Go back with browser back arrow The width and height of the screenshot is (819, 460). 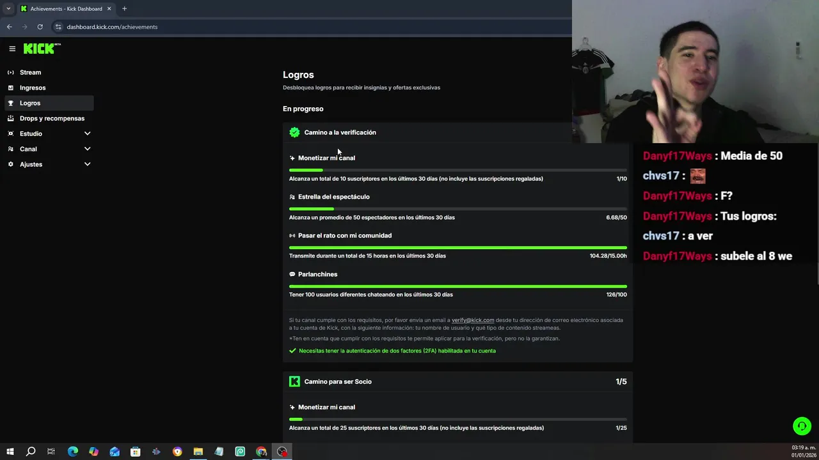click(9, 27)
